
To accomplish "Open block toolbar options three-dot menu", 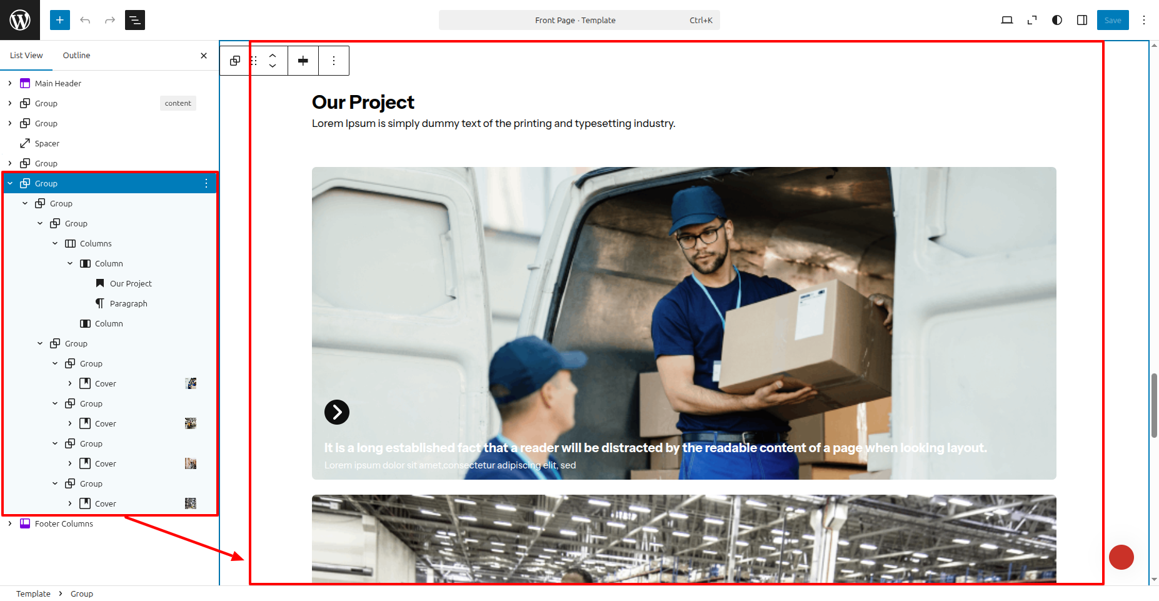I will click(x=334, y=61).
